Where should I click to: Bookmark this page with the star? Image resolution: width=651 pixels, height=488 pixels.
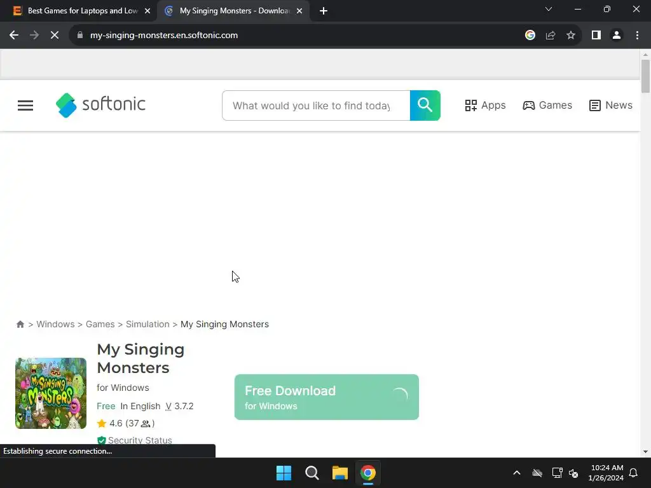pos(571,36)
